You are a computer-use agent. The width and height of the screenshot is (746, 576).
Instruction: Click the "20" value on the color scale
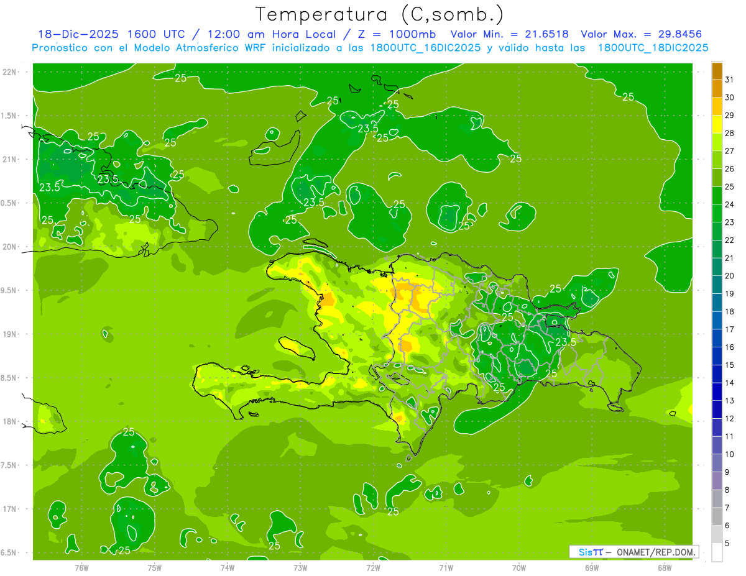click(x=730, y=276)
